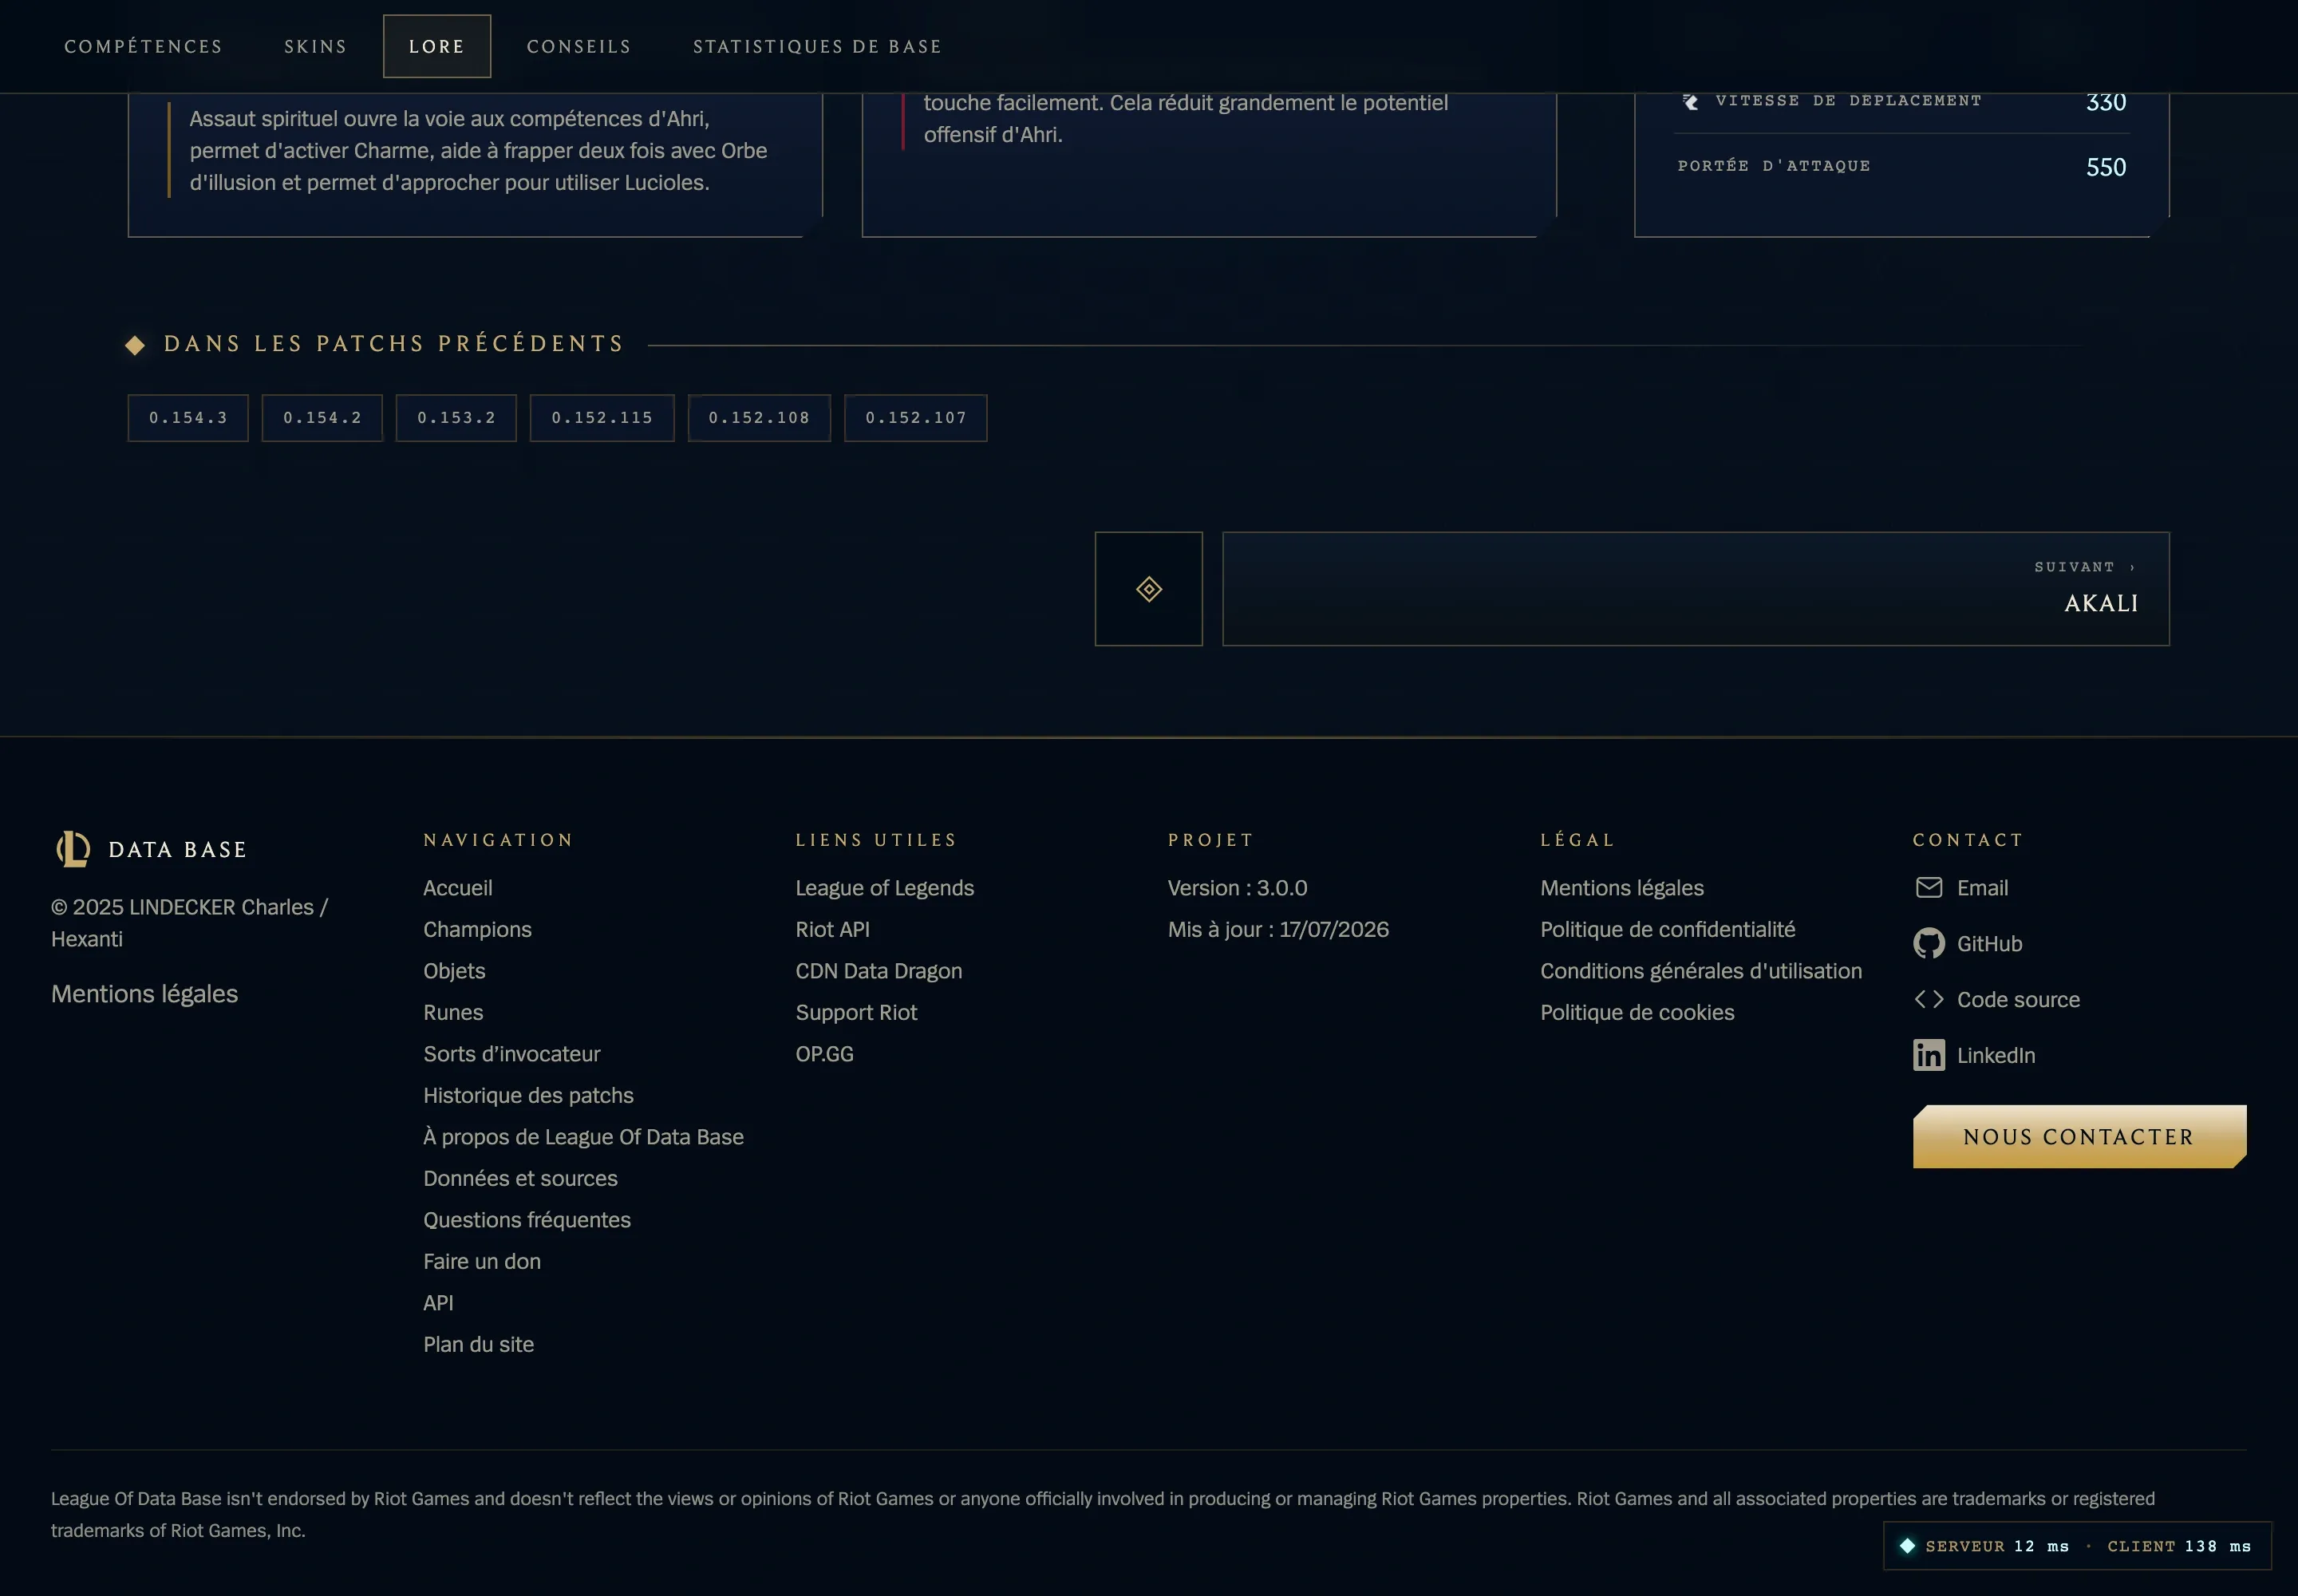This screenshot has height=1596, width=2298.
Task: Open the Conseils tab
Action: coord(579,47)
